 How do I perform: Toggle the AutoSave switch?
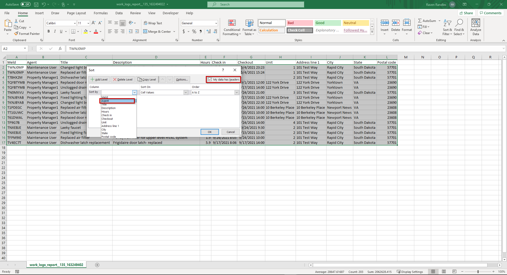25,4
